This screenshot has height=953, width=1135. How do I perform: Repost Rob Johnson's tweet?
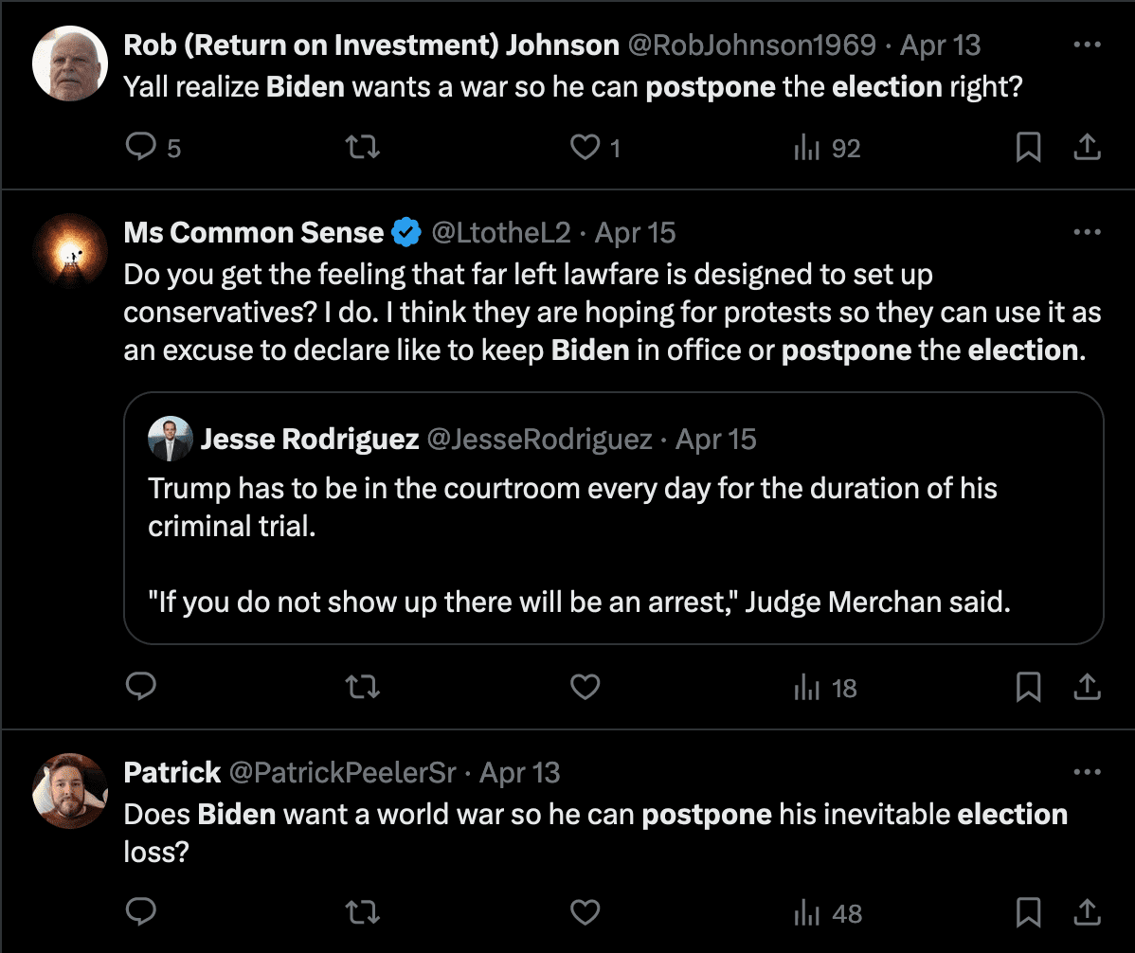[x=362, y=148]
